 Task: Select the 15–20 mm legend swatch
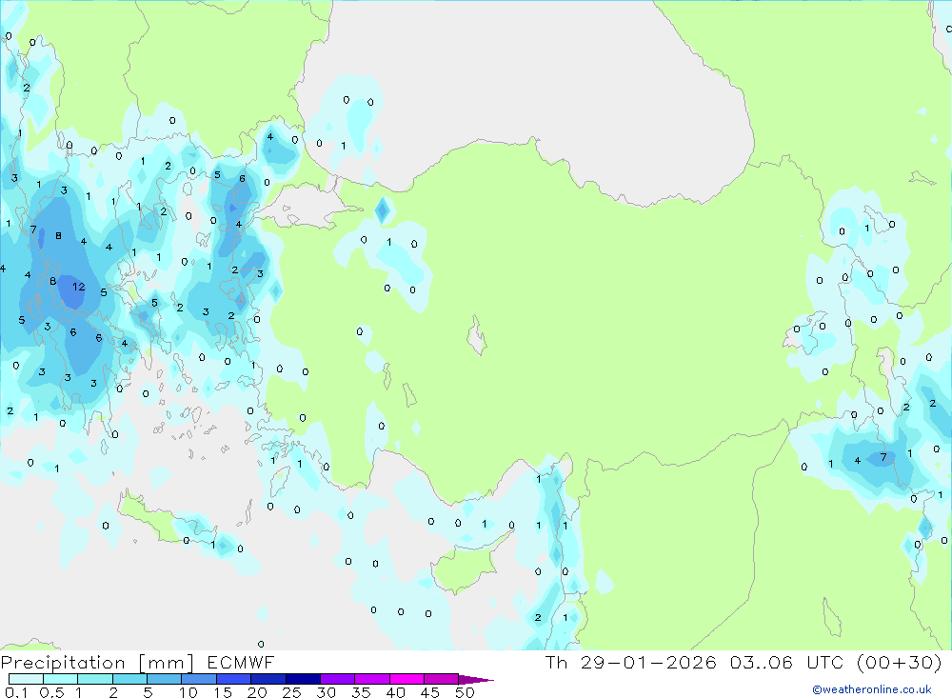coord(233,679)
